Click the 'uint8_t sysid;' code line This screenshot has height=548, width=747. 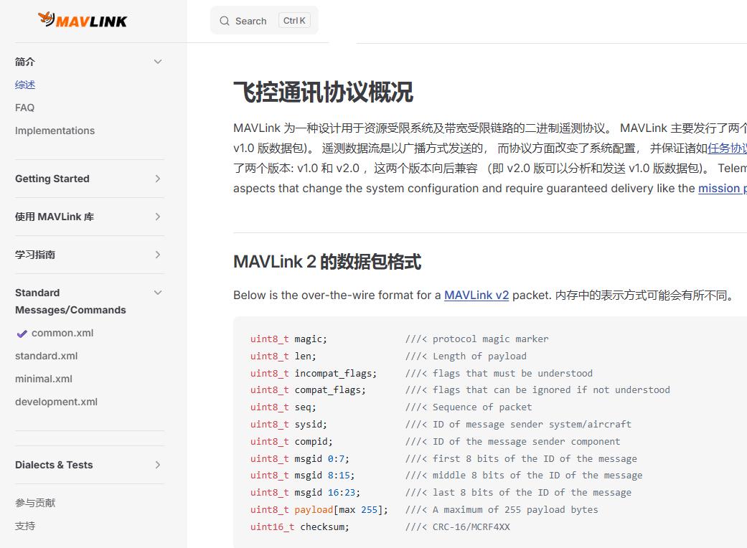tap(288, 424)
